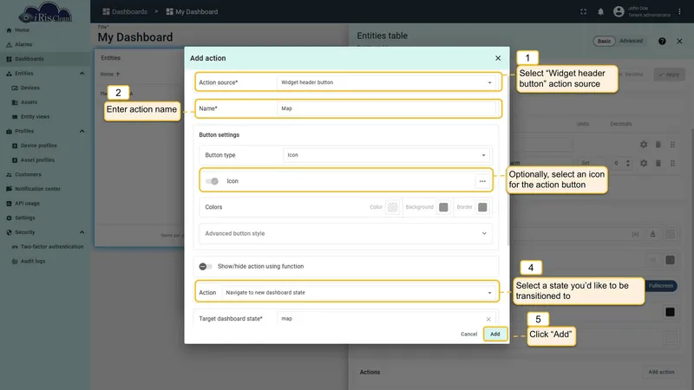Viewport: 694px width, 390px height.
Task: Click the Apply button in widget editor
Action: coord(669,75)
